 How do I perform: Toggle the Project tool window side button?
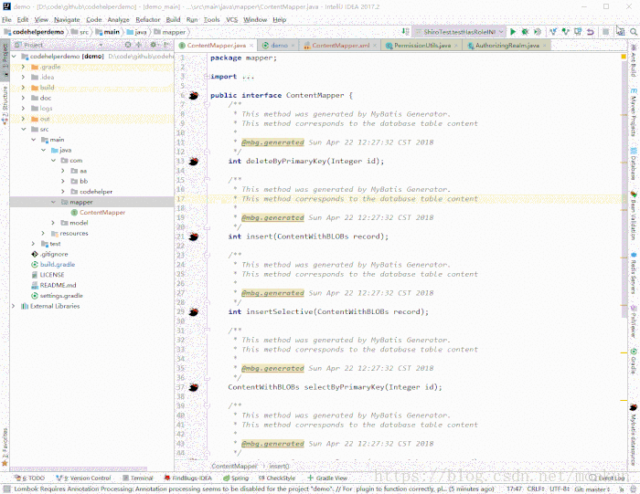(5, 59)
